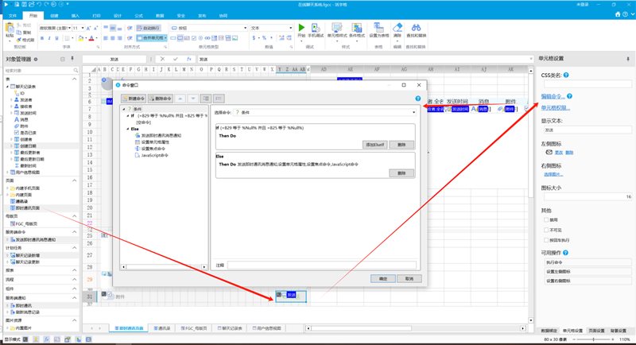Click the Run play icon in the title bar
Viewport: 636px width, 345px height.
click(6, 4)
